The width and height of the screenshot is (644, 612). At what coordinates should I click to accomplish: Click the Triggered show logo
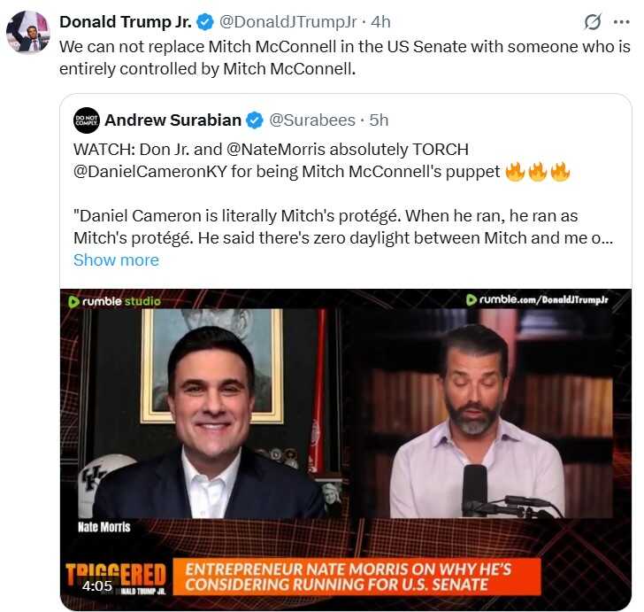pyautogui.click(x=116, y=577)
